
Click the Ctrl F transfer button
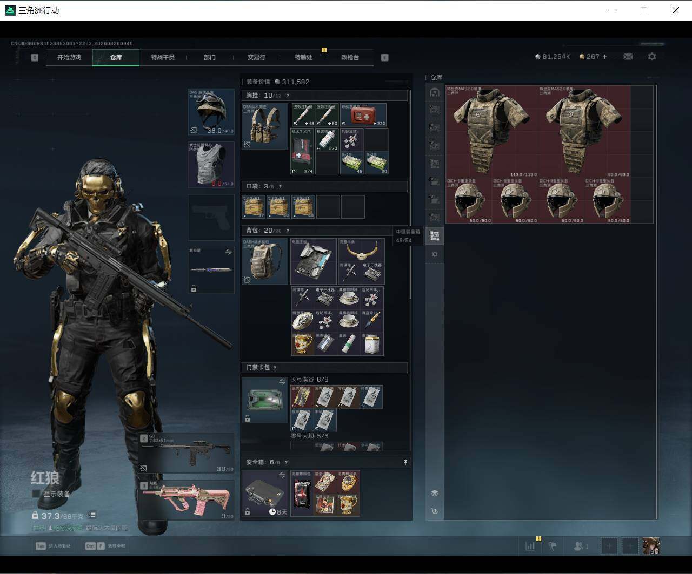106,546
